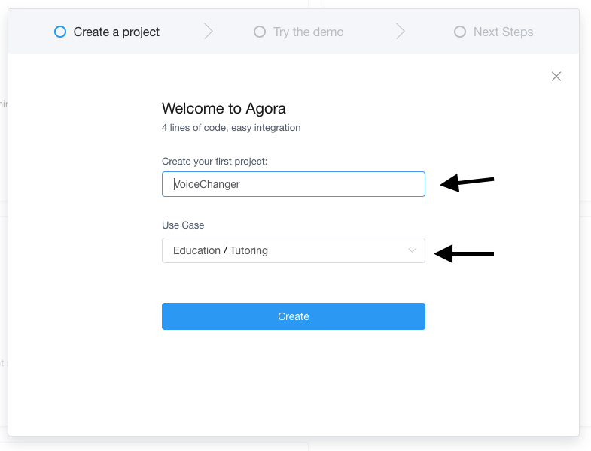Click the Welcome to Agora heading
Screen dimensions: 591x451
tap(224, 108)
